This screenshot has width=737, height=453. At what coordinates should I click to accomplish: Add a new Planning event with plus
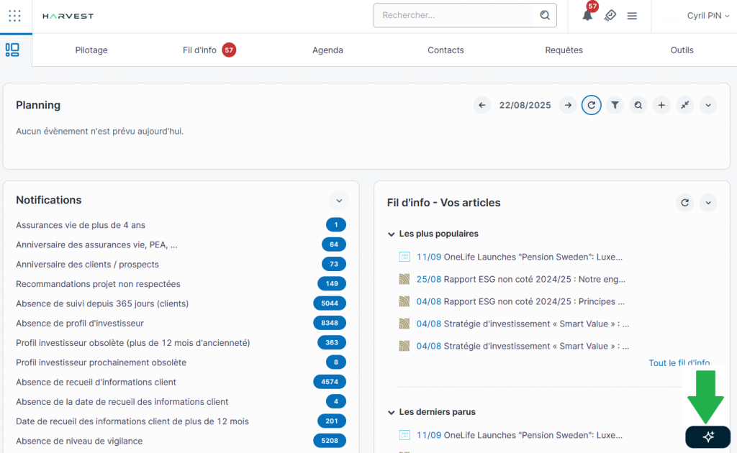coord(661,105)
